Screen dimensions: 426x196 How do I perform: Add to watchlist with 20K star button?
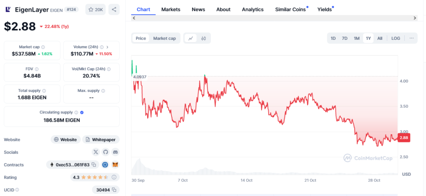(95, 10)
